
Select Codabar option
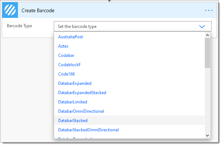tap(66, 55)
